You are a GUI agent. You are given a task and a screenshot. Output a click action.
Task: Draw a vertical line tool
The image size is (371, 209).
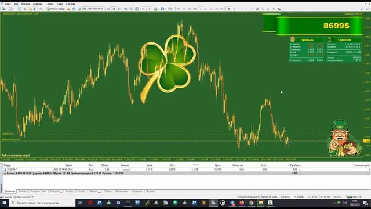(241, 9)
